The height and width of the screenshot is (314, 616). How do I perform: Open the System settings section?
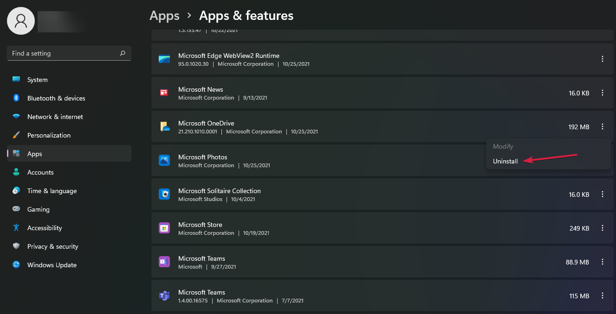tap(37, 80)
